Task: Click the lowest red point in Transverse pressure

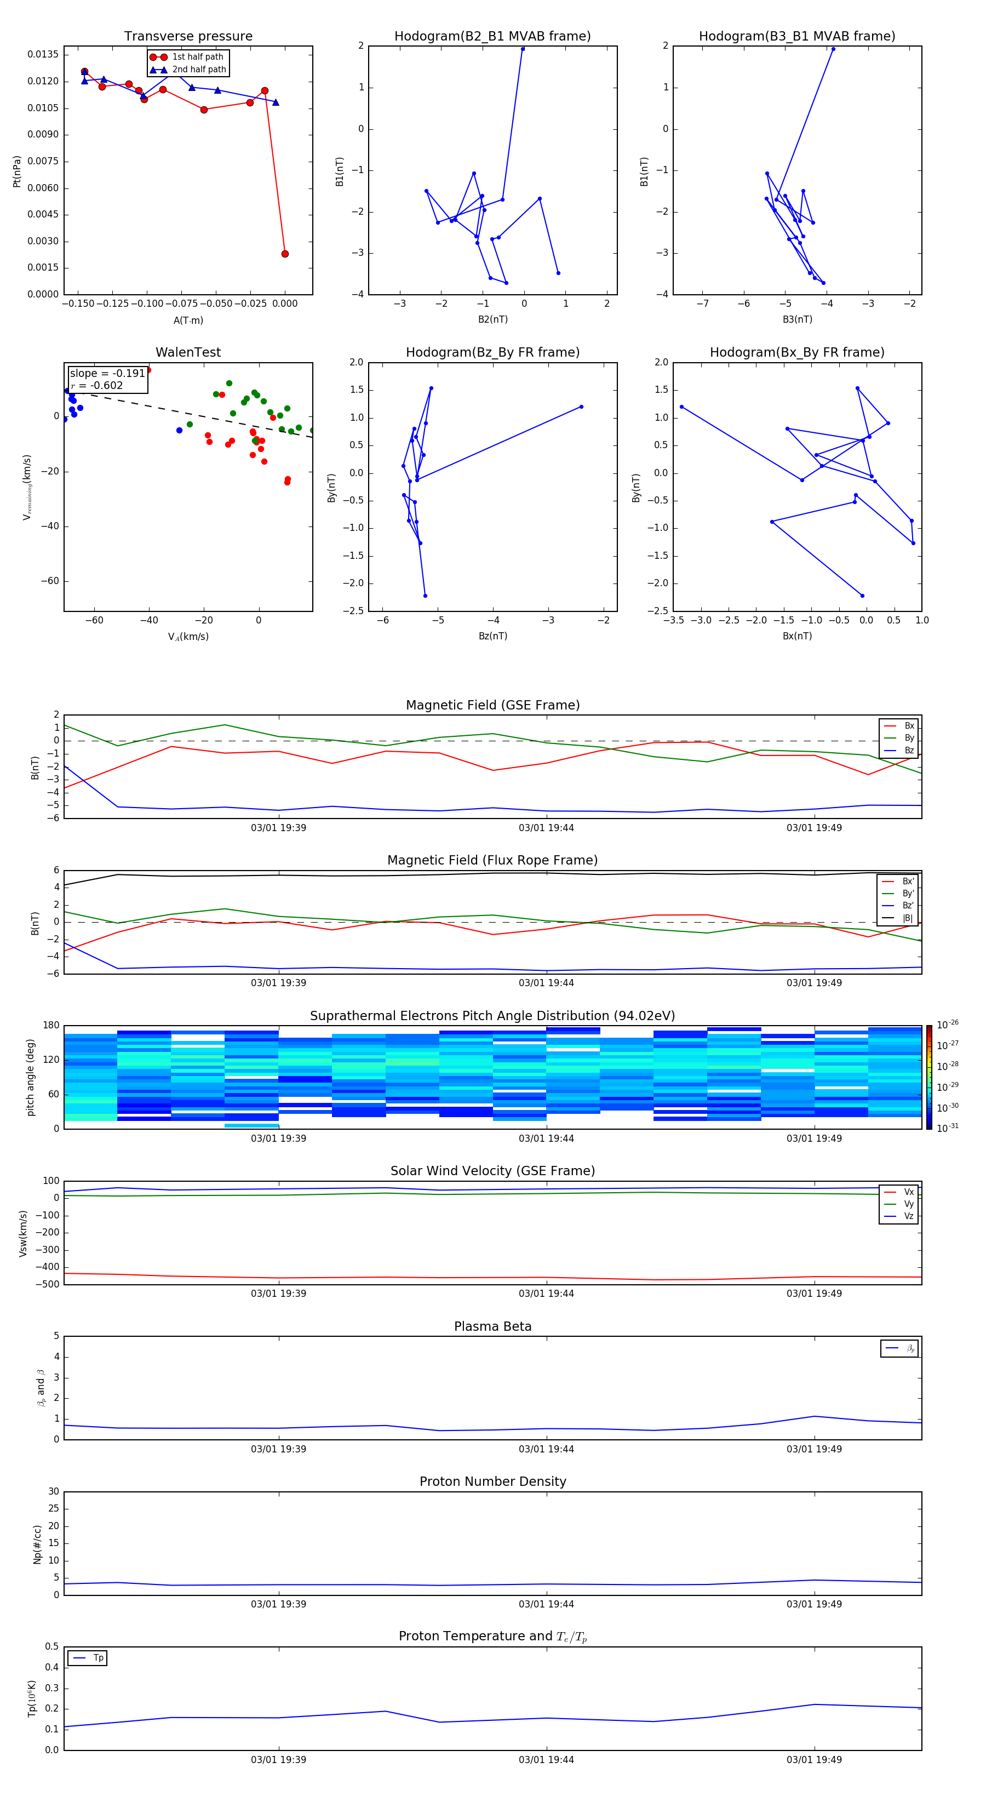Action: (285, 254)
